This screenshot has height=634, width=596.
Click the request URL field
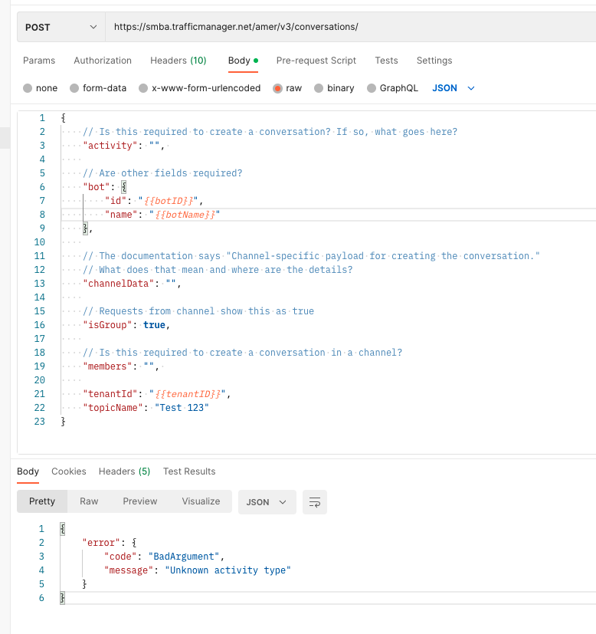click(x=351, y=27)
